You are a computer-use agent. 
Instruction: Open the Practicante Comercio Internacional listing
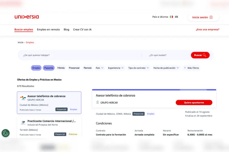click(x=49, y=127)
